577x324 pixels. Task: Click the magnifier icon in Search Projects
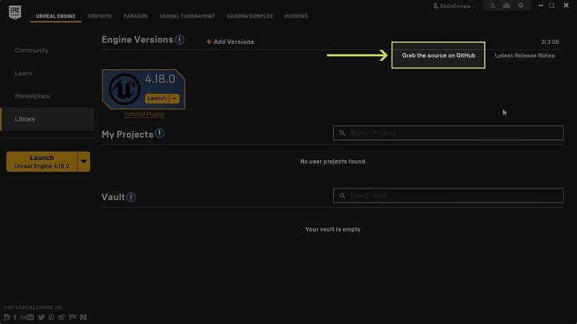pos(342,133)
